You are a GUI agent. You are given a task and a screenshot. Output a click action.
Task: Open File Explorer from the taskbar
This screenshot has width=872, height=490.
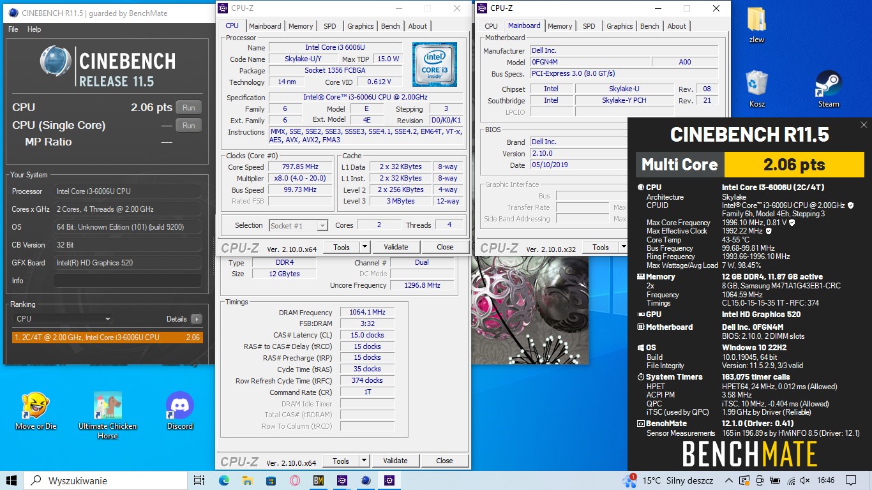[x=248, y=480]
